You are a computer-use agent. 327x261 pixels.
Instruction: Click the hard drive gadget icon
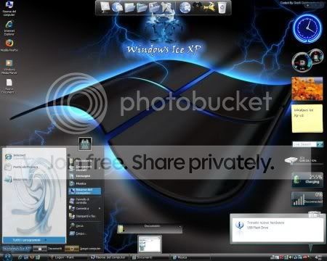[x=291, y=159]
